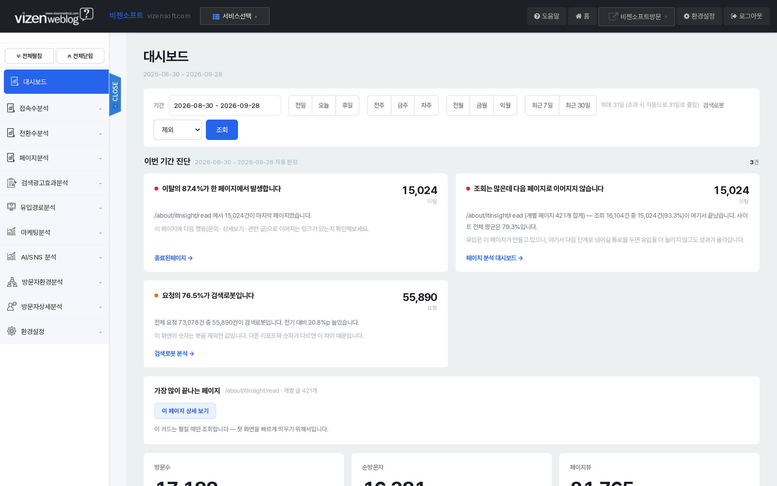Select the 최근 7일 period option
The width and height of the screenshot is (777, 486).
[x=542, y=105]
